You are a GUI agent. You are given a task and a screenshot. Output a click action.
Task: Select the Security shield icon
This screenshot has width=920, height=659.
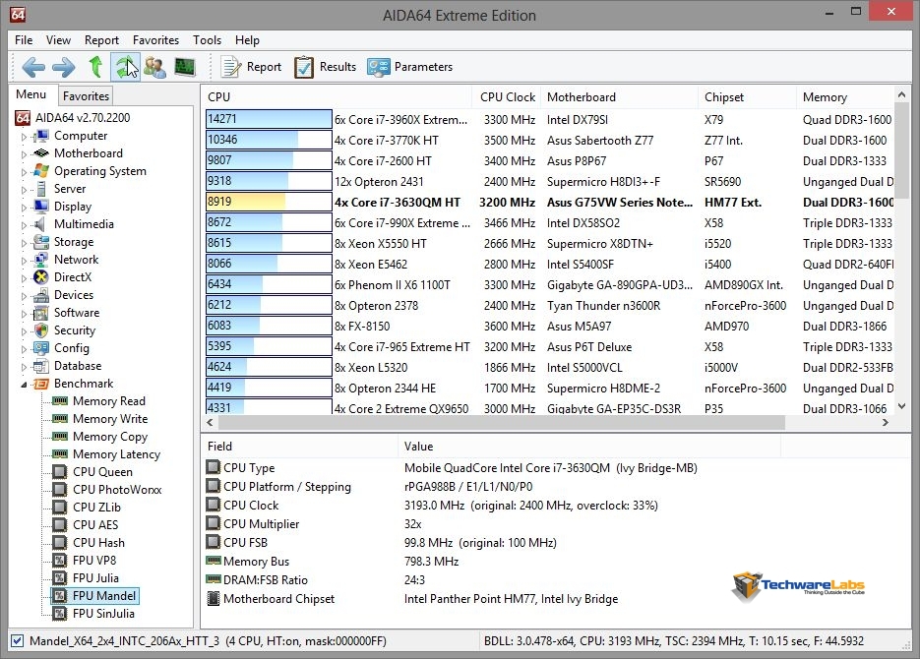(x=41, y=330)
